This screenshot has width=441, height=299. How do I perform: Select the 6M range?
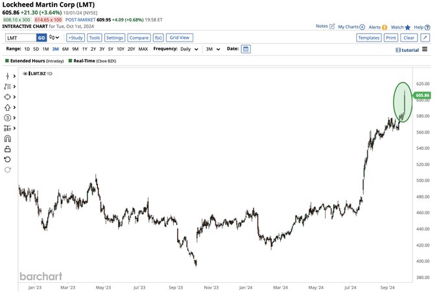66,49
